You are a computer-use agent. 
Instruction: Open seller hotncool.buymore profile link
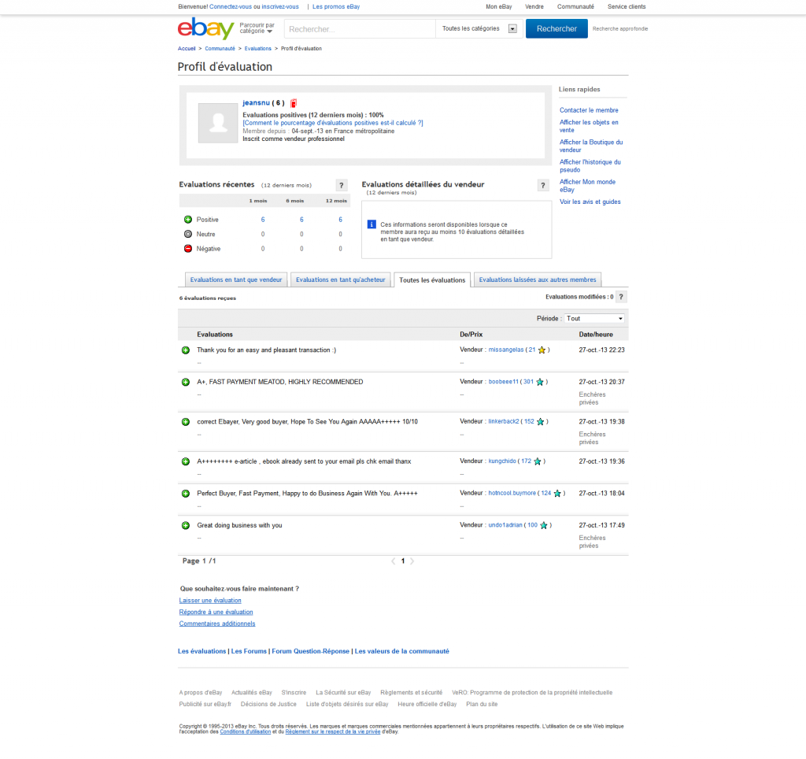click(512, 493)
